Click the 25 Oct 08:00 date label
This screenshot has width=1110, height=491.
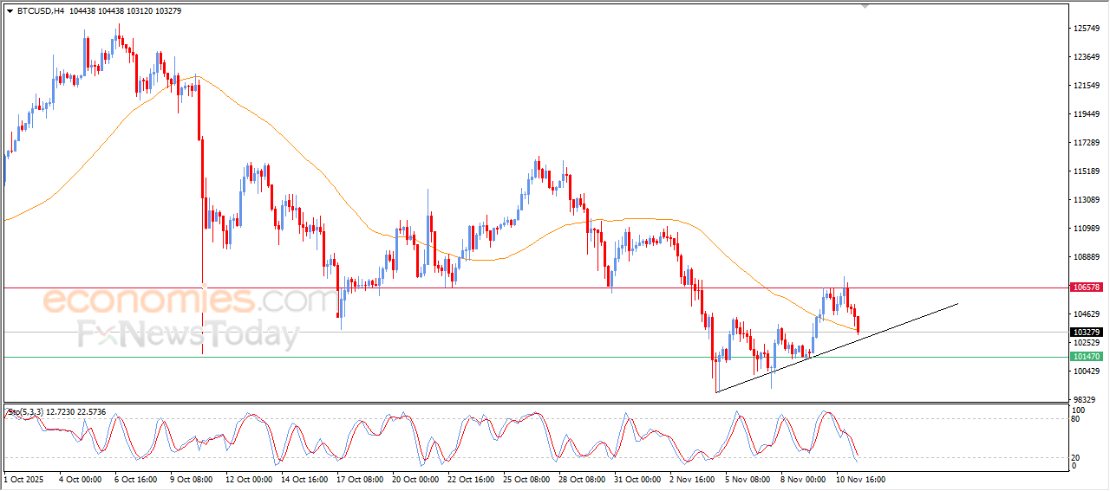point(527,478)
